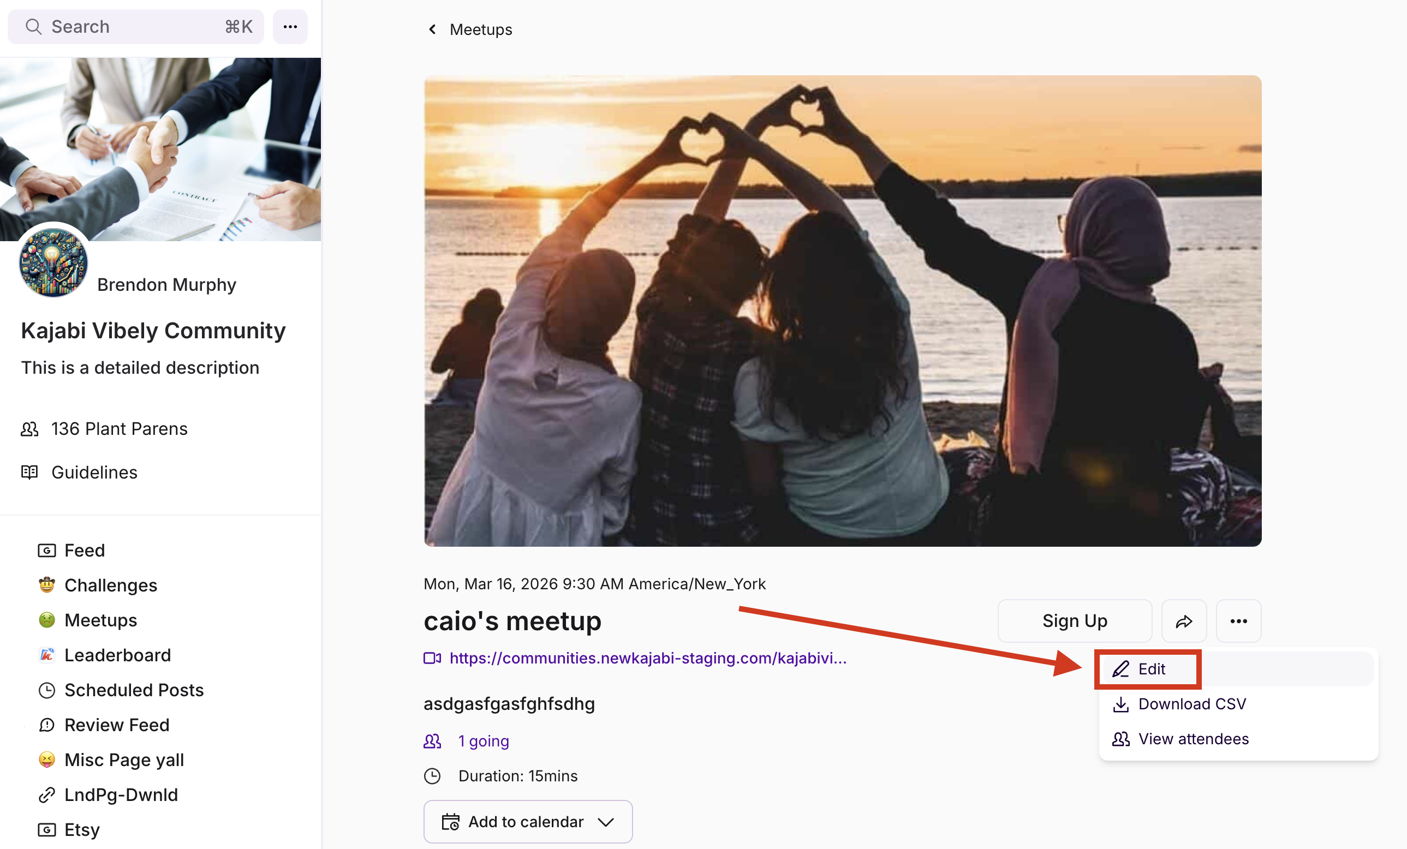Click the Guidelines book icon

point(29,471)
